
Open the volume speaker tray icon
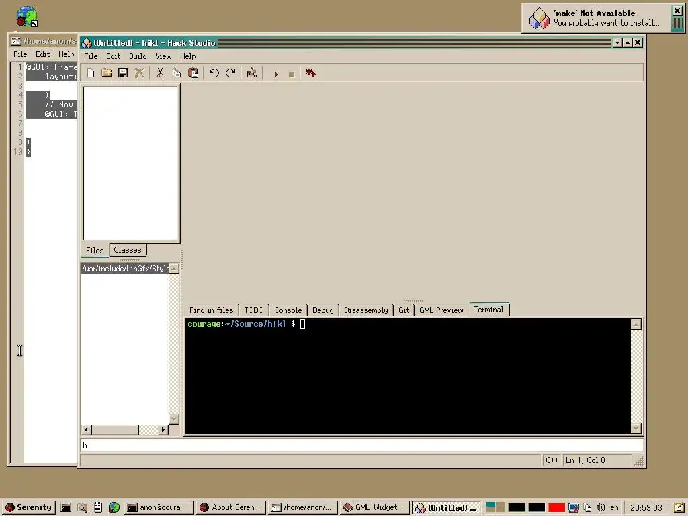coord(601,508)
